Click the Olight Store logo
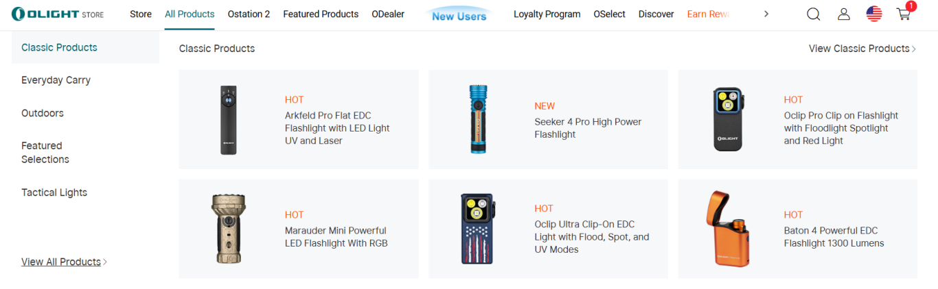Screen dimensions: 938x289 (x=58, y=14)
